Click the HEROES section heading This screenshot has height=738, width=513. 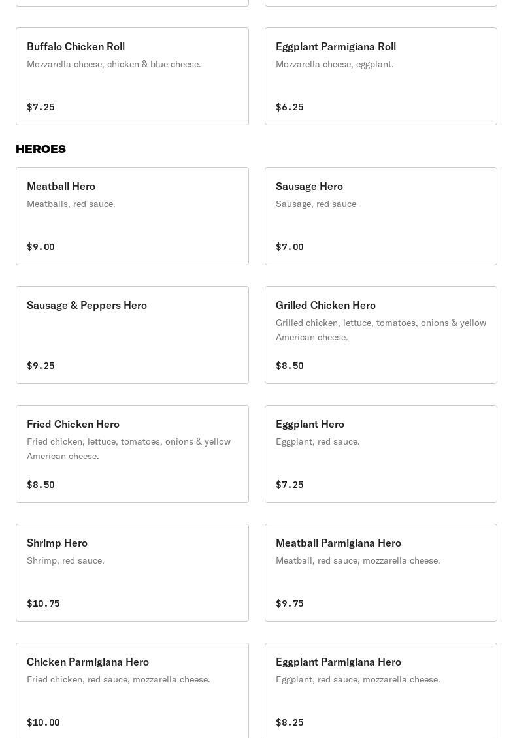tap(41, 149)
